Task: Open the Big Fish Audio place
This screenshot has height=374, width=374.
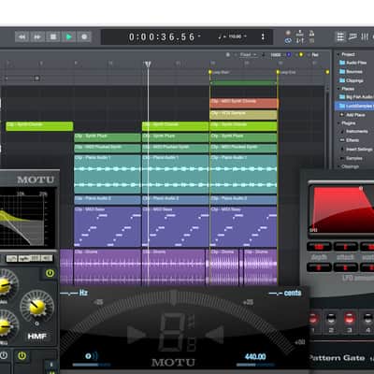Action: (x=356, y=97)
